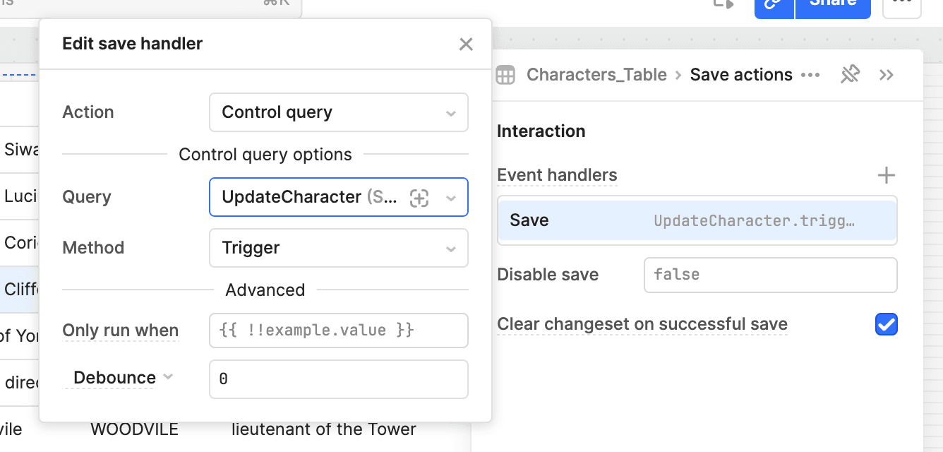Screen dimensions: 943x452
Task: Close the Edit save handler dialog
Action: (466, 44)
